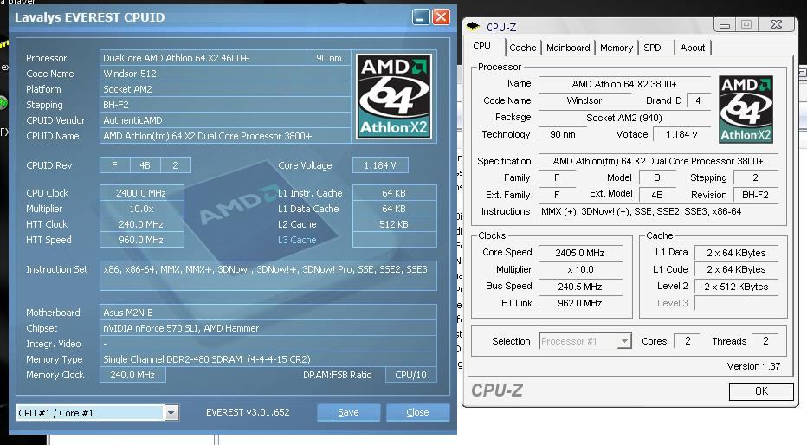Click the HT Link value 962.0 MHz
The image size is (807, 445).
click(x=580, y=303)
